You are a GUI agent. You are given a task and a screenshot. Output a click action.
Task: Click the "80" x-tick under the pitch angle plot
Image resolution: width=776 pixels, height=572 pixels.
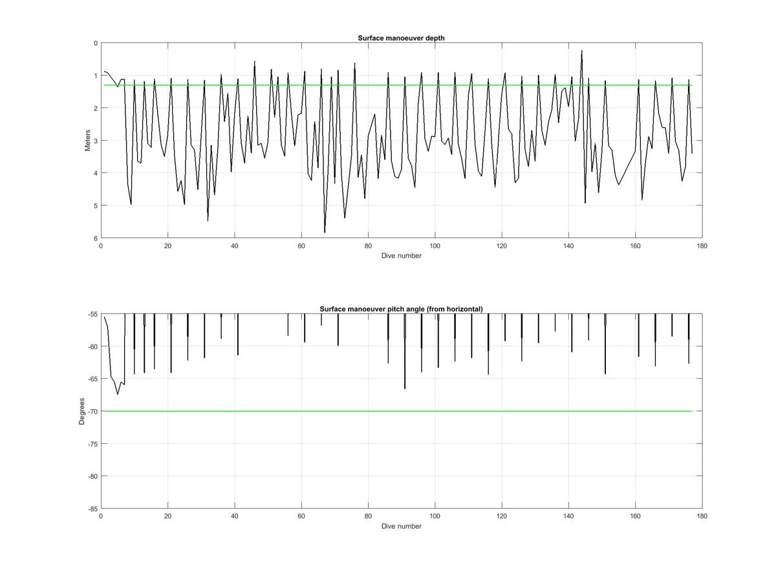click(x=368, y=516)
